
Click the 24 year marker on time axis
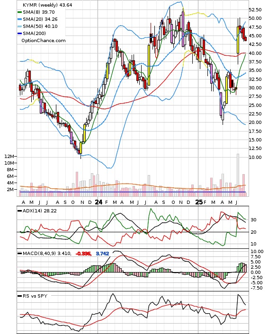click(x=98, y=202)
